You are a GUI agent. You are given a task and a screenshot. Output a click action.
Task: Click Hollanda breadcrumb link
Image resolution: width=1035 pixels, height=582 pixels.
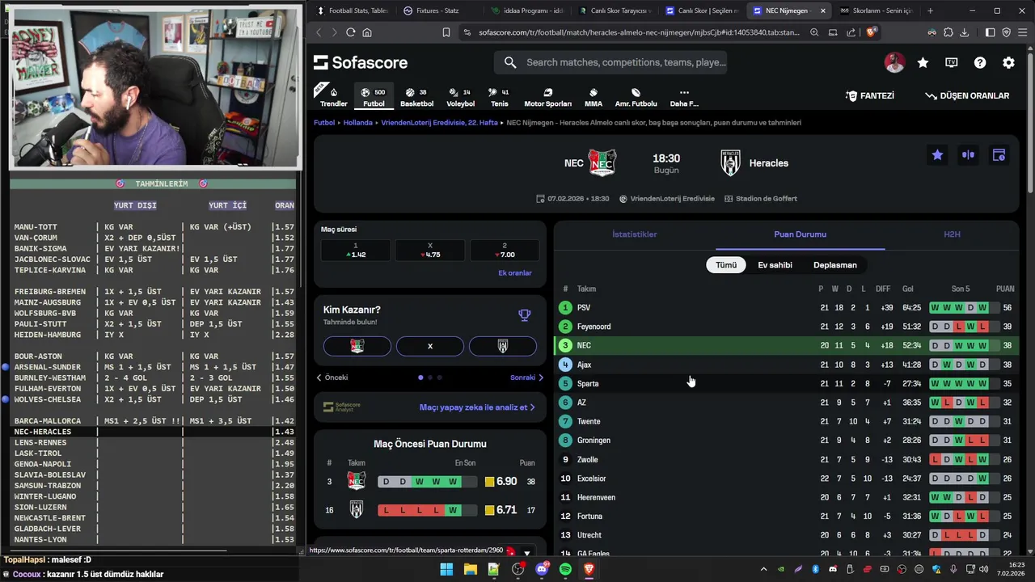[x=357, y=123]
